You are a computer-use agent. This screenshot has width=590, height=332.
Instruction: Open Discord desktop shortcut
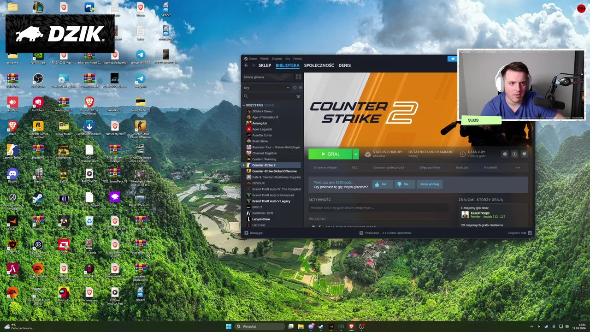point(12,176)
